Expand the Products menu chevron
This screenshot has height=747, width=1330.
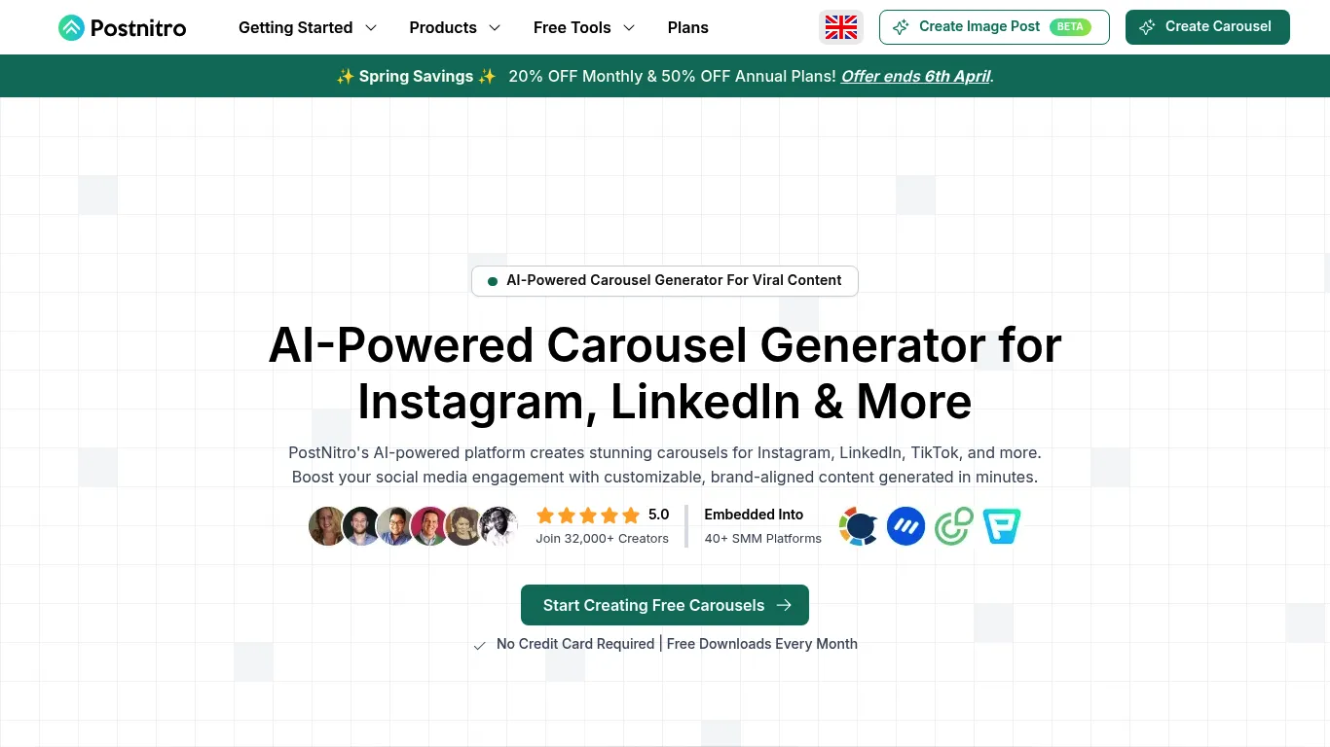(495, 27)
